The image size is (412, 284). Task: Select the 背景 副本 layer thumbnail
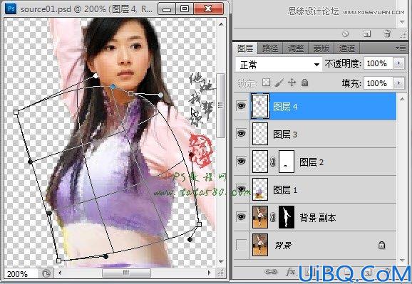tap(260, 217)
